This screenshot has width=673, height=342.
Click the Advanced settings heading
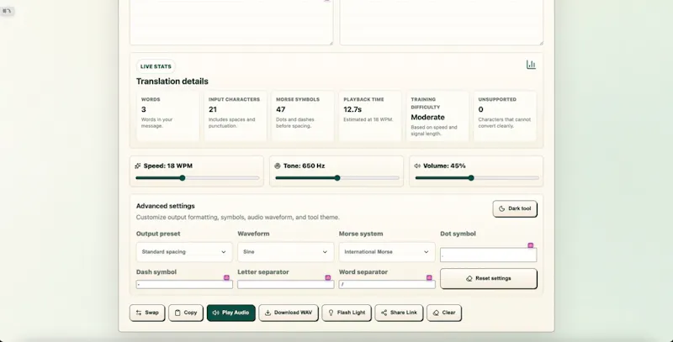(x=165, y=206)
